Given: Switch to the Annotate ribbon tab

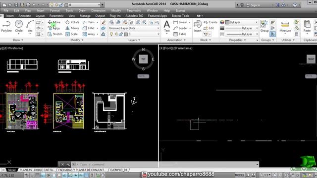Looking at the screenshot, I should click(24, 16).
